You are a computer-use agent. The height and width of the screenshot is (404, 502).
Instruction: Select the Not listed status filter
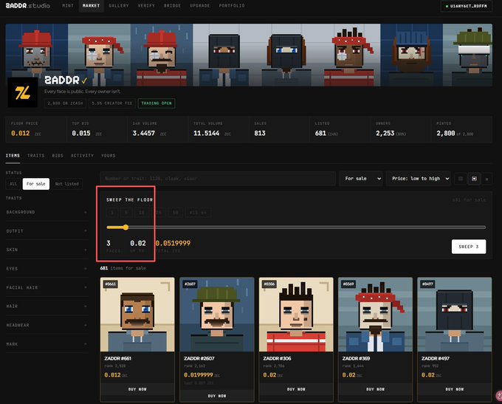(x=67, y=184)
